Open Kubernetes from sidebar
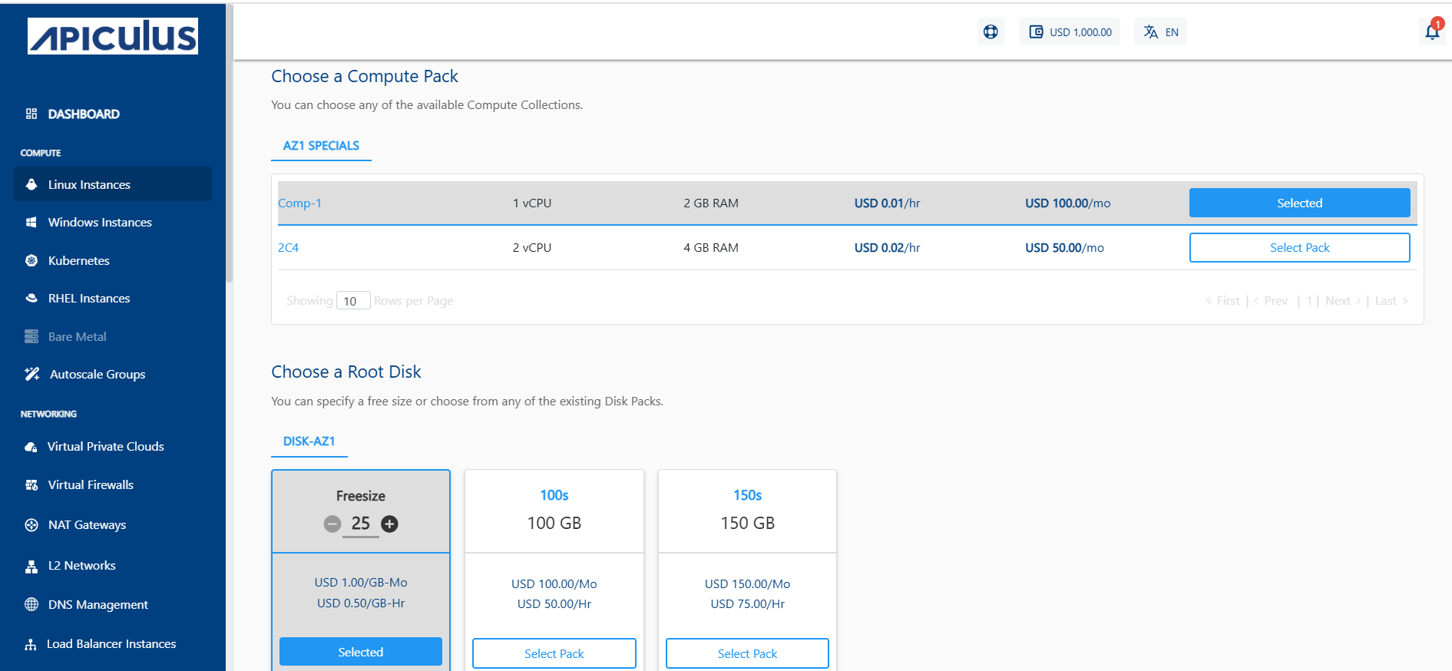Screen dimensions: 1452x671 (78, 260)
